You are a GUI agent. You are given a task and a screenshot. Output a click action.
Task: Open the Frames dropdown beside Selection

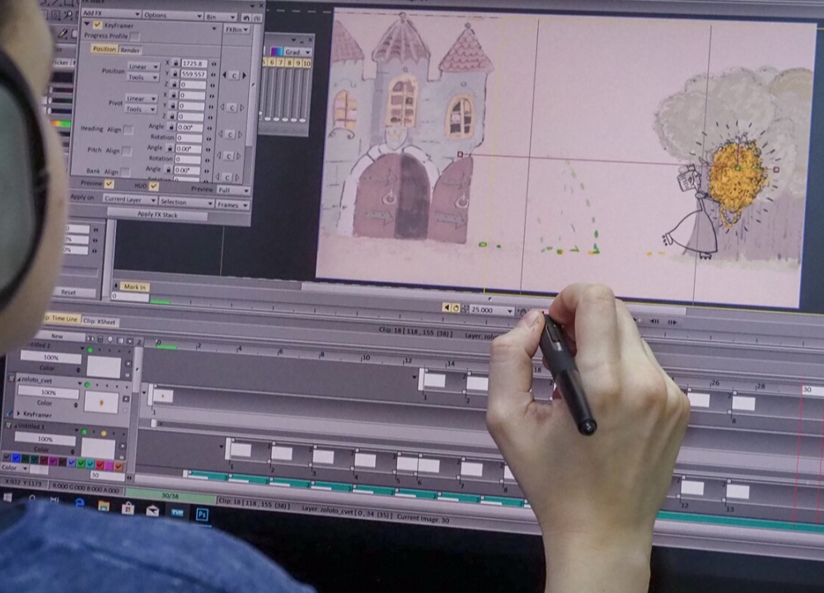click(232, 205)
